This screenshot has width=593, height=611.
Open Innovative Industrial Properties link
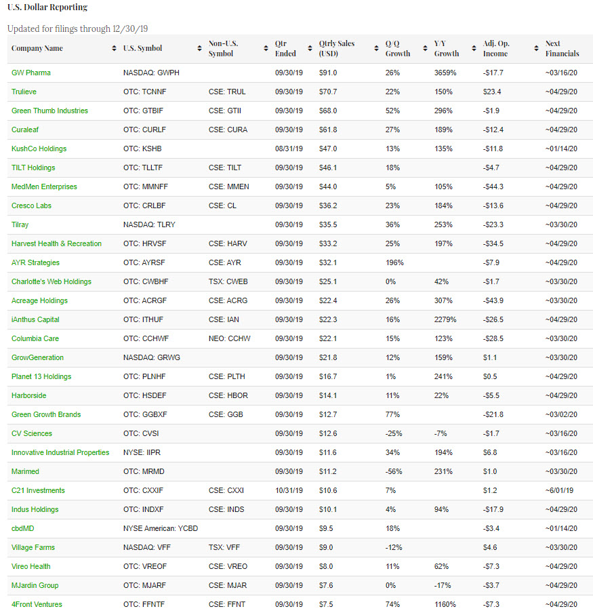tap(60, 452)
